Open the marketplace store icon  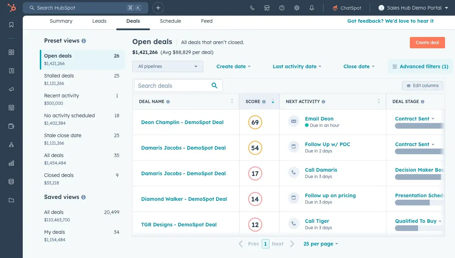pos(267,8)
